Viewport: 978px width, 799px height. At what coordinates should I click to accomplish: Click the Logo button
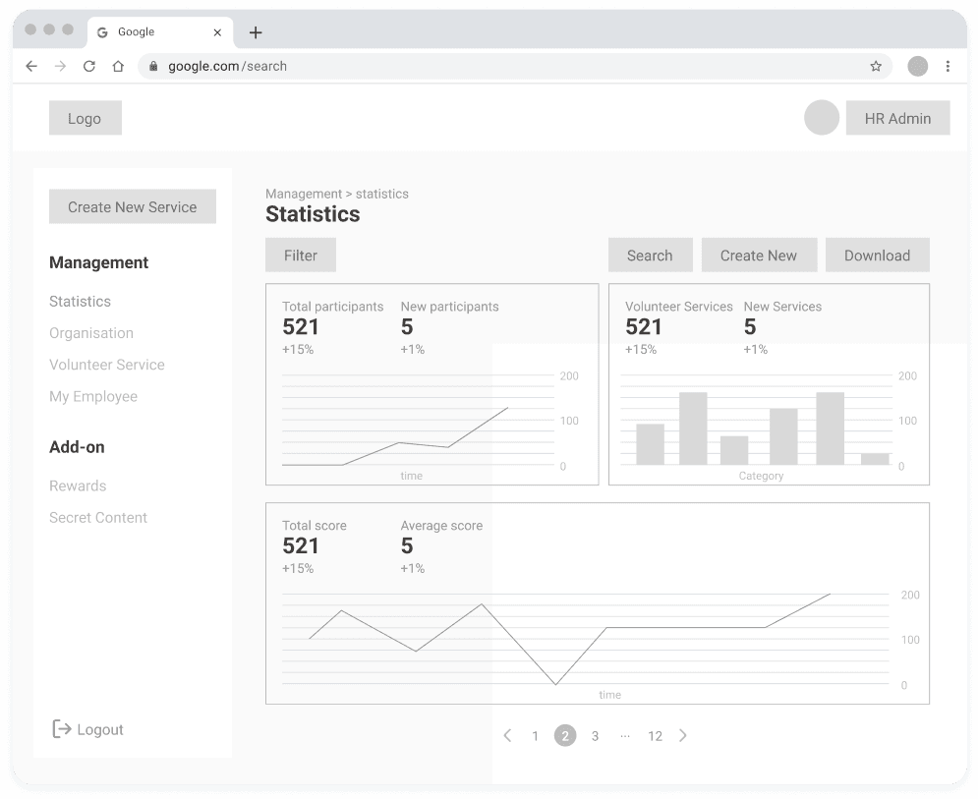[86, 118]
